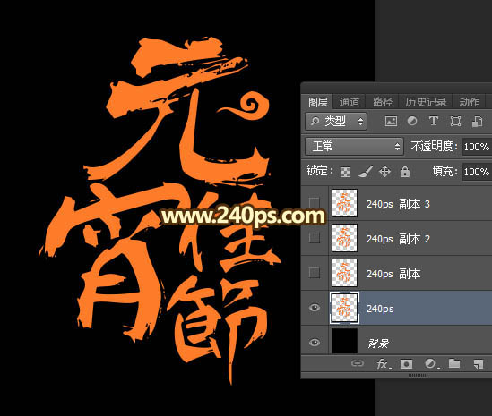Open the 正常 blend mode dropdown
This screenshot has width=492, height=416.
[354, 147]
